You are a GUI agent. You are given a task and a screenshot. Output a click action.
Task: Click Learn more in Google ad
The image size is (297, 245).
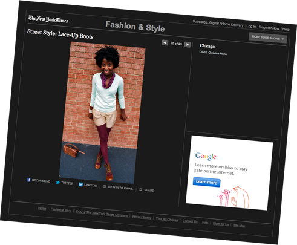[206, 182]
